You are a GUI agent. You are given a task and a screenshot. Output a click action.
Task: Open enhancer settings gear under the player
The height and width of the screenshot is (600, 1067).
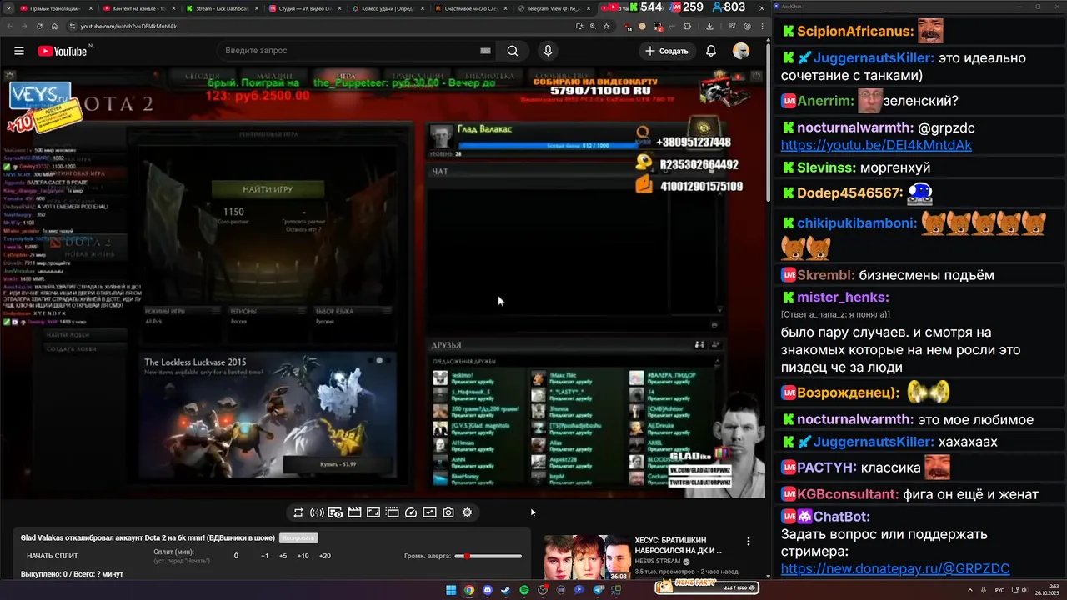[x=467, y=512]
